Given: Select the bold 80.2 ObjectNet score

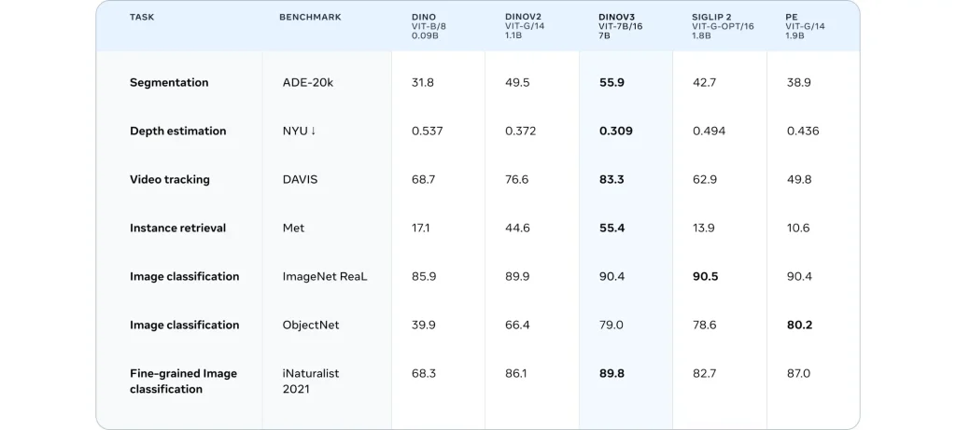Looking at the screenshot, I should (x=799, y=326).
